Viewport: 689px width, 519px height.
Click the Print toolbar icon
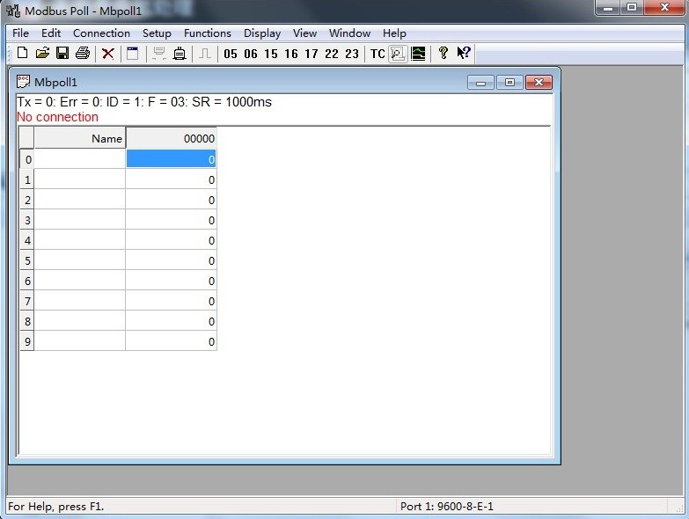83,53
